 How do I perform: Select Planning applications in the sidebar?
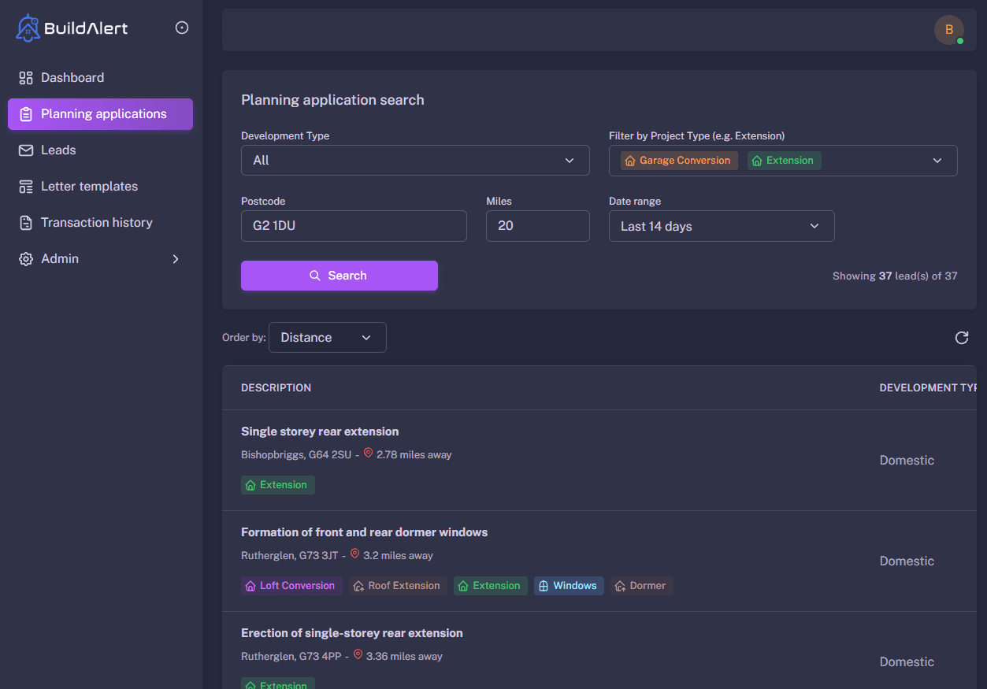pos(100,113)
